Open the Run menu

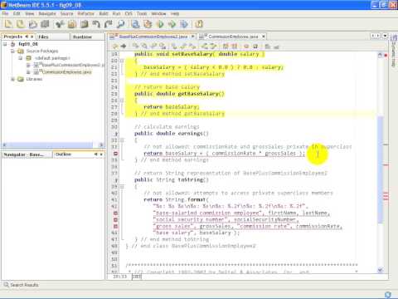[x=116, y=13]
